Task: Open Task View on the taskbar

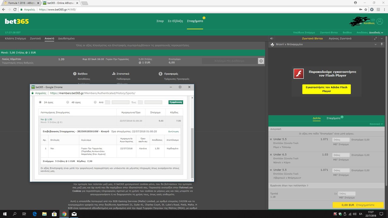Action: pyautogui.click(x=25, y=214)
